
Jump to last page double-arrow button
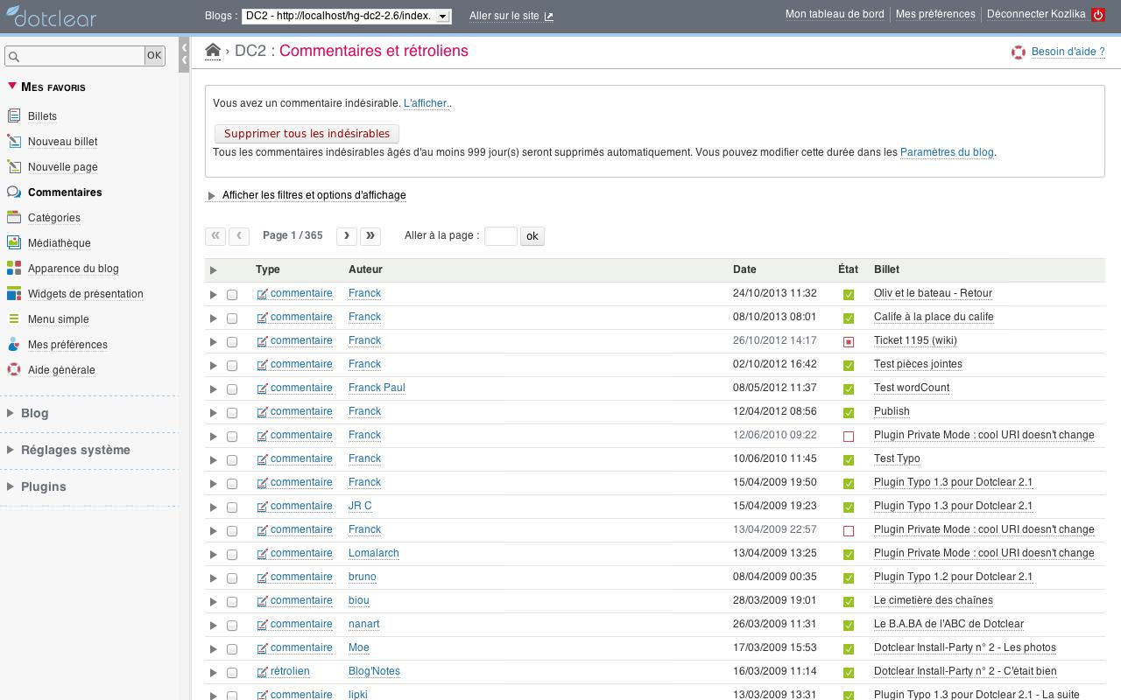[370, 235]
